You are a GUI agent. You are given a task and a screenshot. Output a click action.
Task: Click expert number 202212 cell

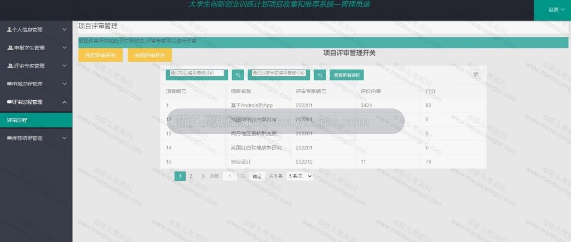323,162
